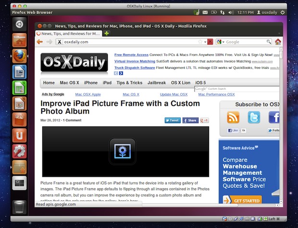Open Ubuntu Dash home launcher

(19, 24)
